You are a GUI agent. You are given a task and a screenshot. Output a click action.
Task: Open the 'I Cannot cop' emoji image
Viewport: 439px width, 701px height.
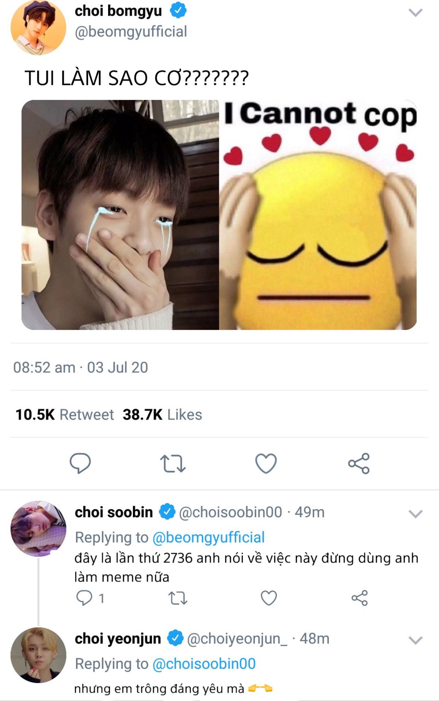coord(318,215)
